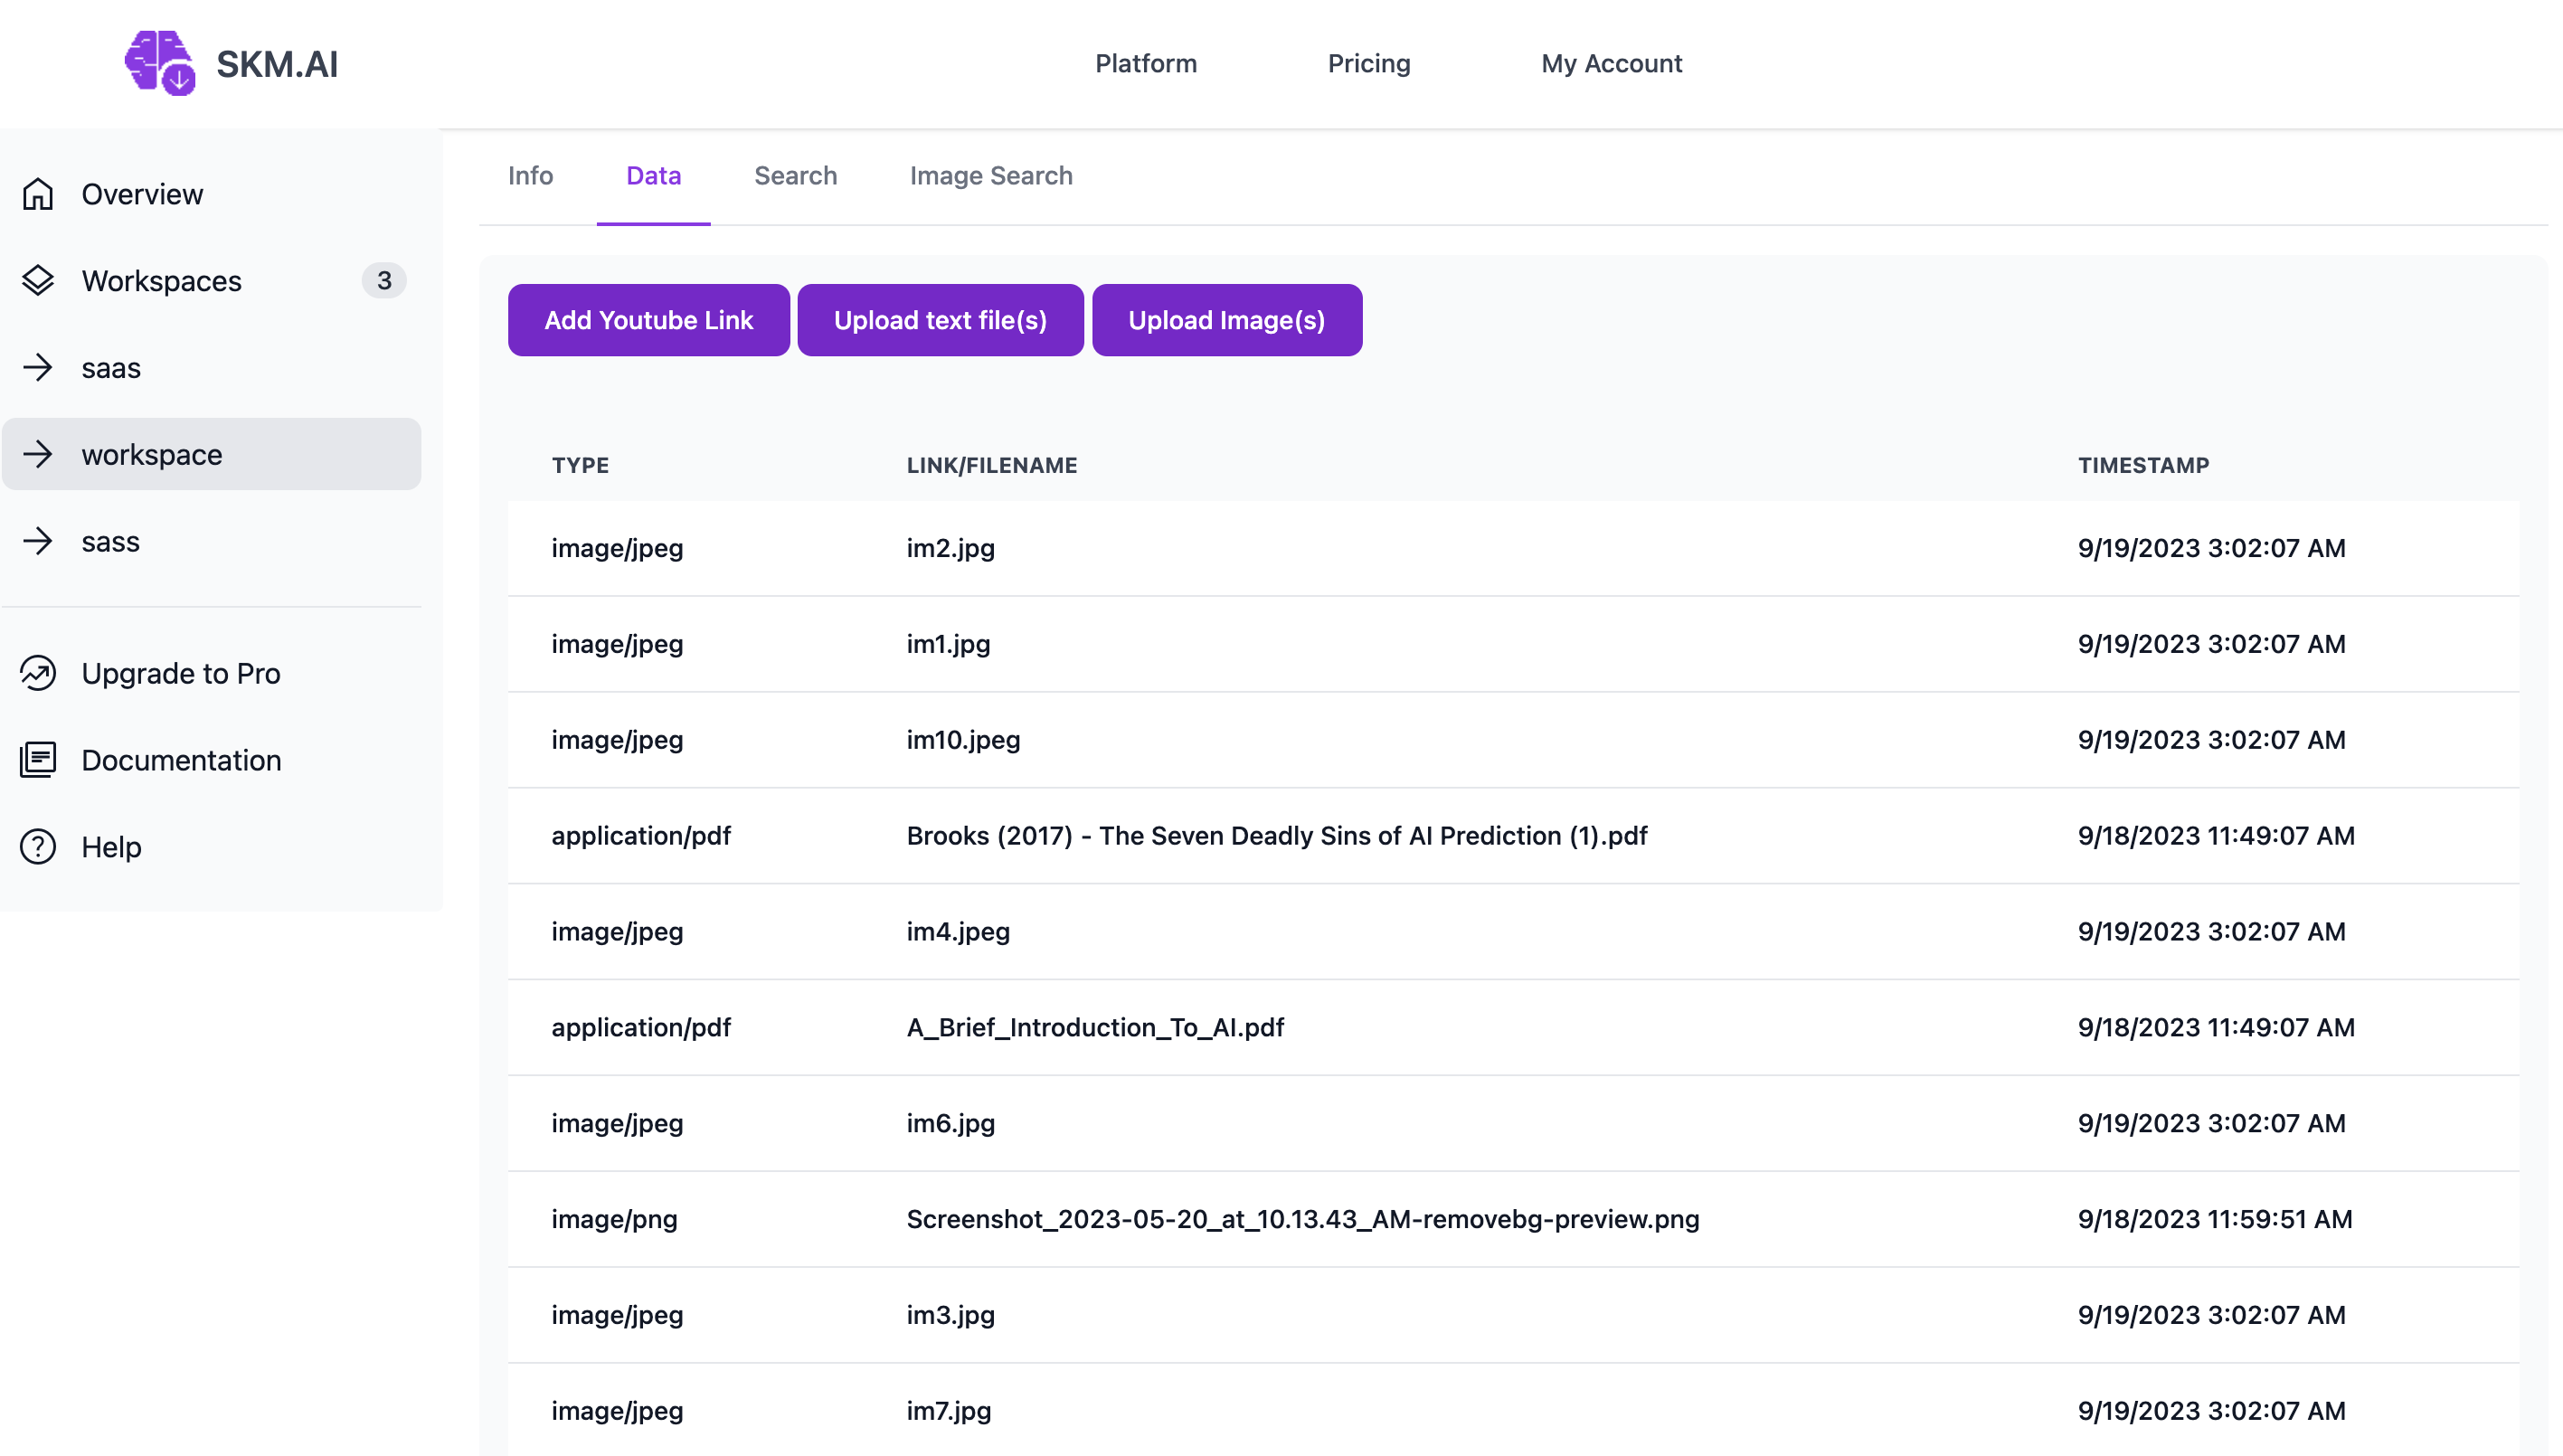Switch to the Info tab
This screenshot has width=2563, height=1456.
tap(530, 176)
